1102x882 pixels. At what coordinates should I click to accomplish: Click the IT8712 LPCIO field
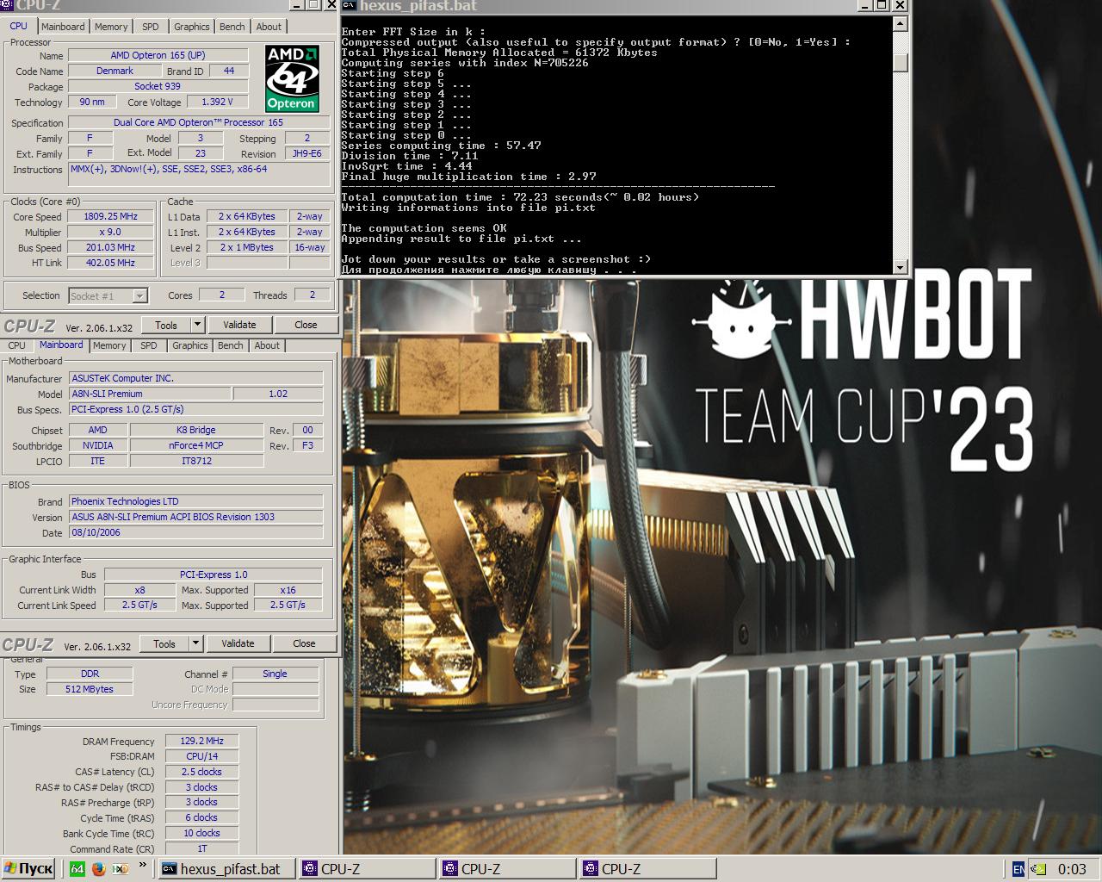click(196, 461)
